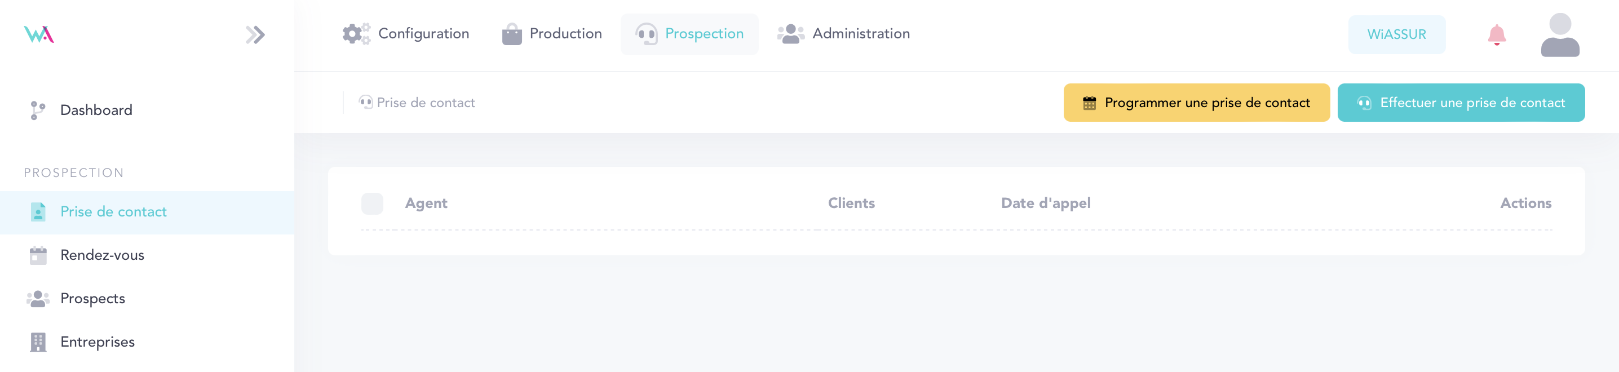
Task: Click the Configuration gears icon
Action: tap(356, 34)
